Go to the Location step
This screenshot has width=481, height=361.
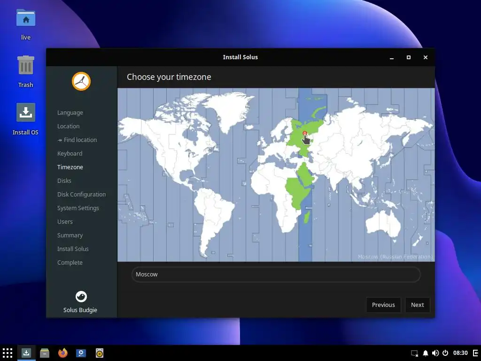68,126
